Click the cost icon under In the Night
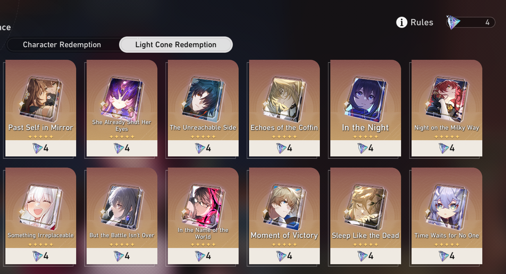The height and width of the screenshot is (274, 506). [x=363, y=148]
